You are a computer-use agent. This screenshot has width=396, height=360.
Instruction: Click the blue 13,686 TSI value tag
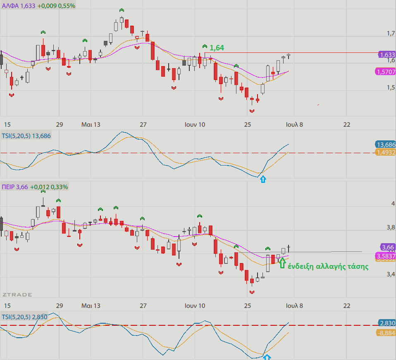(x=385, y=144)
